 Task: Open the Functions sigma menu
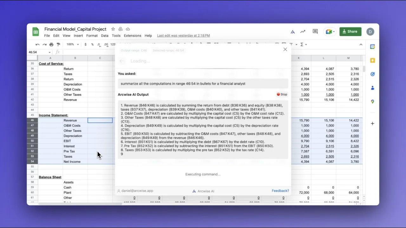coord(303,44)
